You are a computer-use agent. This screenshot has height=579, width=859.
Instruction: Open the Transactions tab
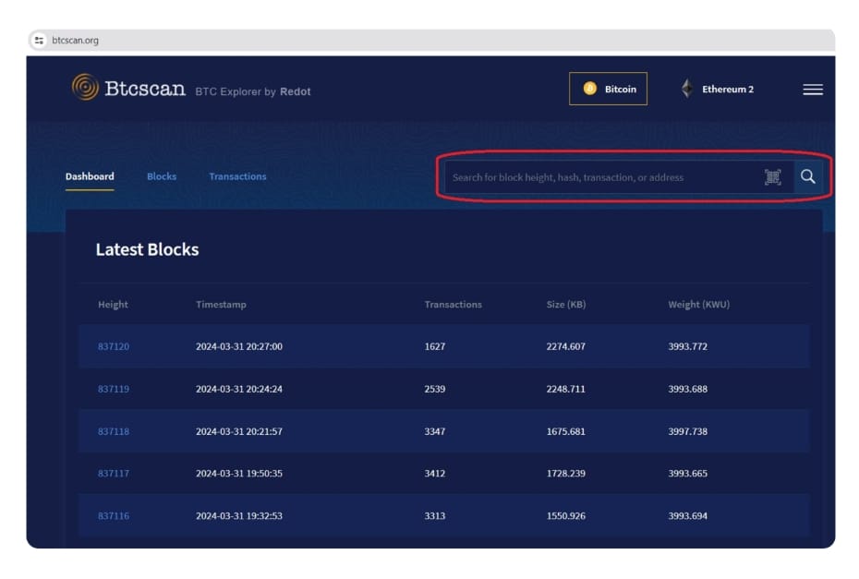[236, 176]
